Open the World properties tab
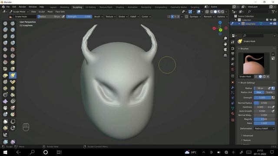 click(233, 69)
